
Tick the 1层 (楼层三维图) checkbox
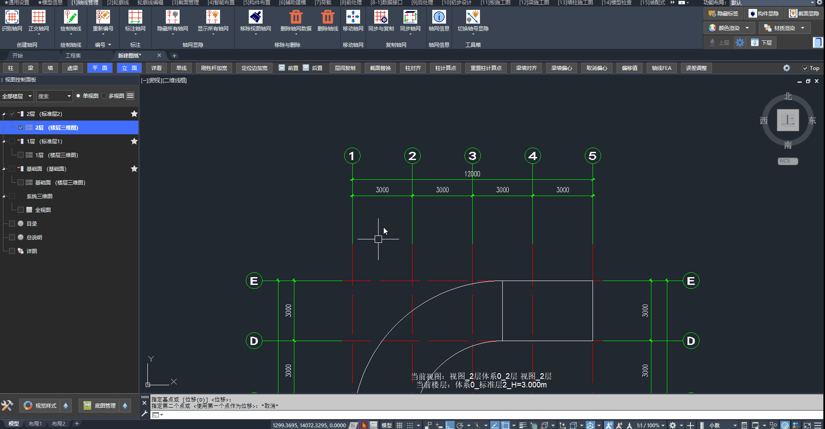click(x=21, y=155)
